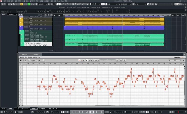Select the Split scissors tool
This screenshot has height=114, width=187.
tap(68, 4)
